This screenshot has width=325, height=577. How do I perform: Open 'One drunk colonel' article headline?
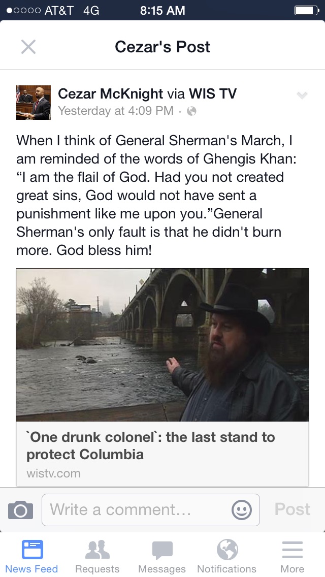click(x=150, y=445)
